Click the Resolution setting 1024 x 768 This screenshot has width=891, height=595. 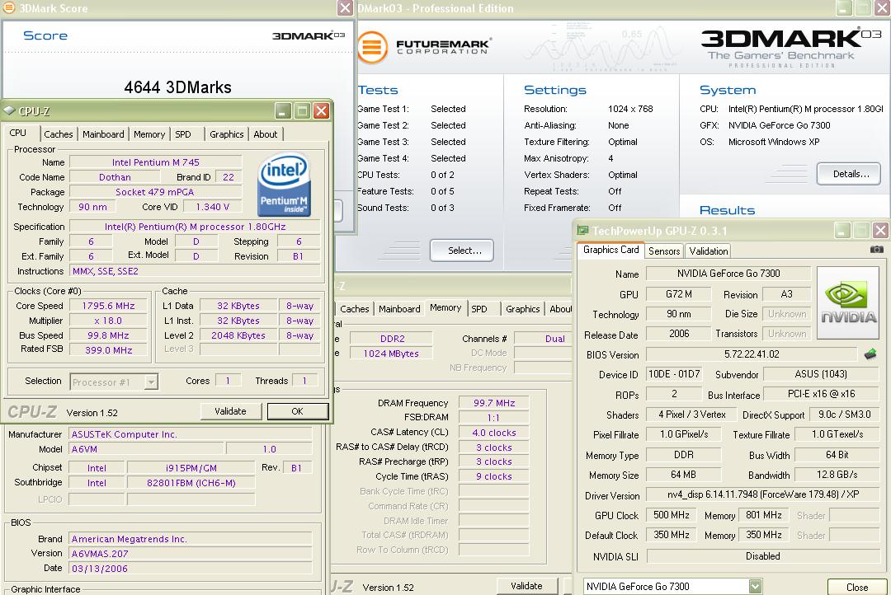(x=630, y=109)
